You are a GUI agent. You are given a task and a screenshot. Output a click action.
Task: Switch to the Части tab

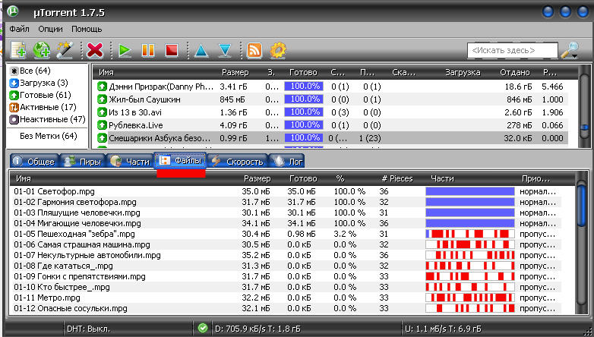(131, 162)
